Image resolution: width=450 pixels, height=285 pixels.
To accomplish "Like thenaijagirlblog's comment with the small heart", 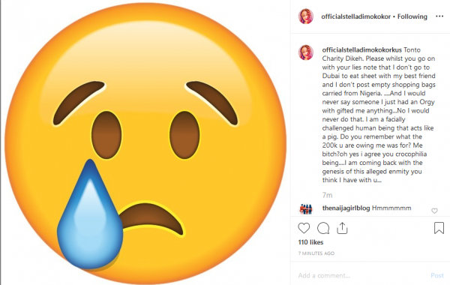I will click(x=434, y=211).
